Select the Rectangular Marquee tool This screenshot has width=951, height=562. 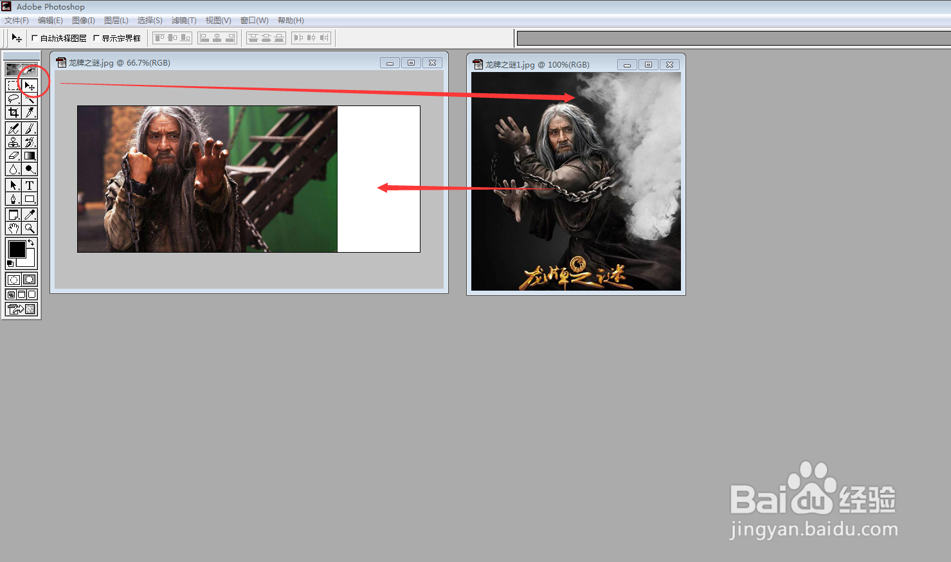(x=13, y=85)
